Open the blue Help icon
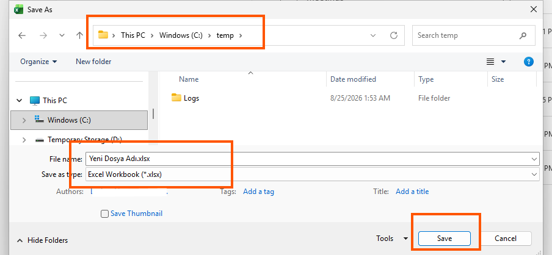 point(528,62)
